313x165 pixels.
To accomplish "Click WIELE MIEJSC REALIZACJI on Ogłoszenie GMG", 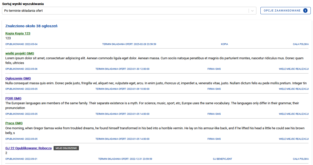I will coord(293,89).
